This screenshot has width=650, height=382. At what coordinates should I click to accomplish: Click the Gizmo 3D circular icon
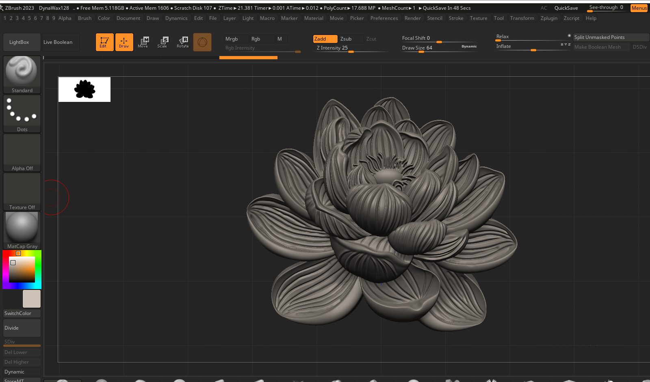202,42
